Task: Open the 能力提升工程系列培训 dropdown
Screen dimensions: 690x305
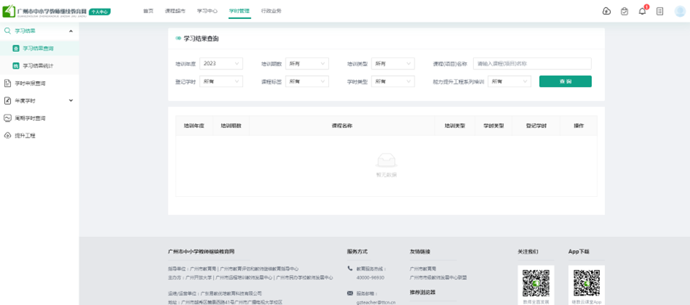Action: (x=509, y=81)
